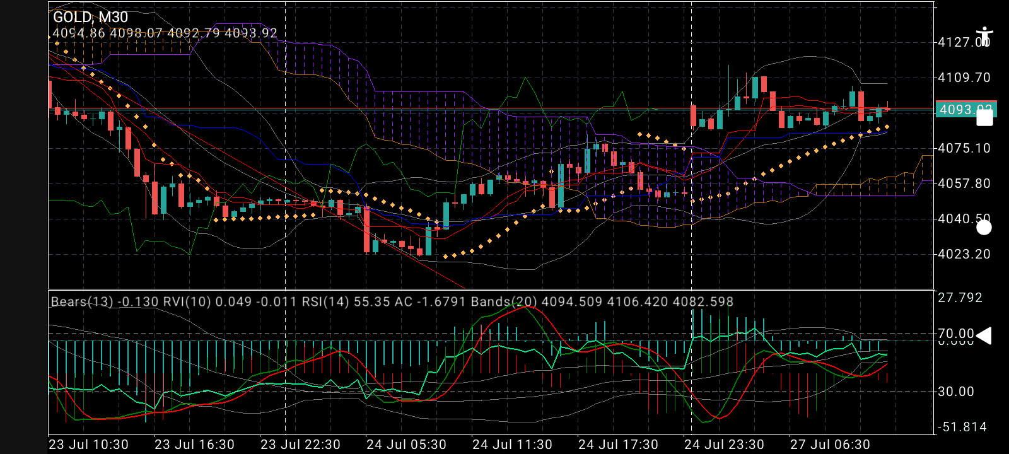Tap the 4075.10 price axis label
1009x454 pixels.
(x=964, y=148)
